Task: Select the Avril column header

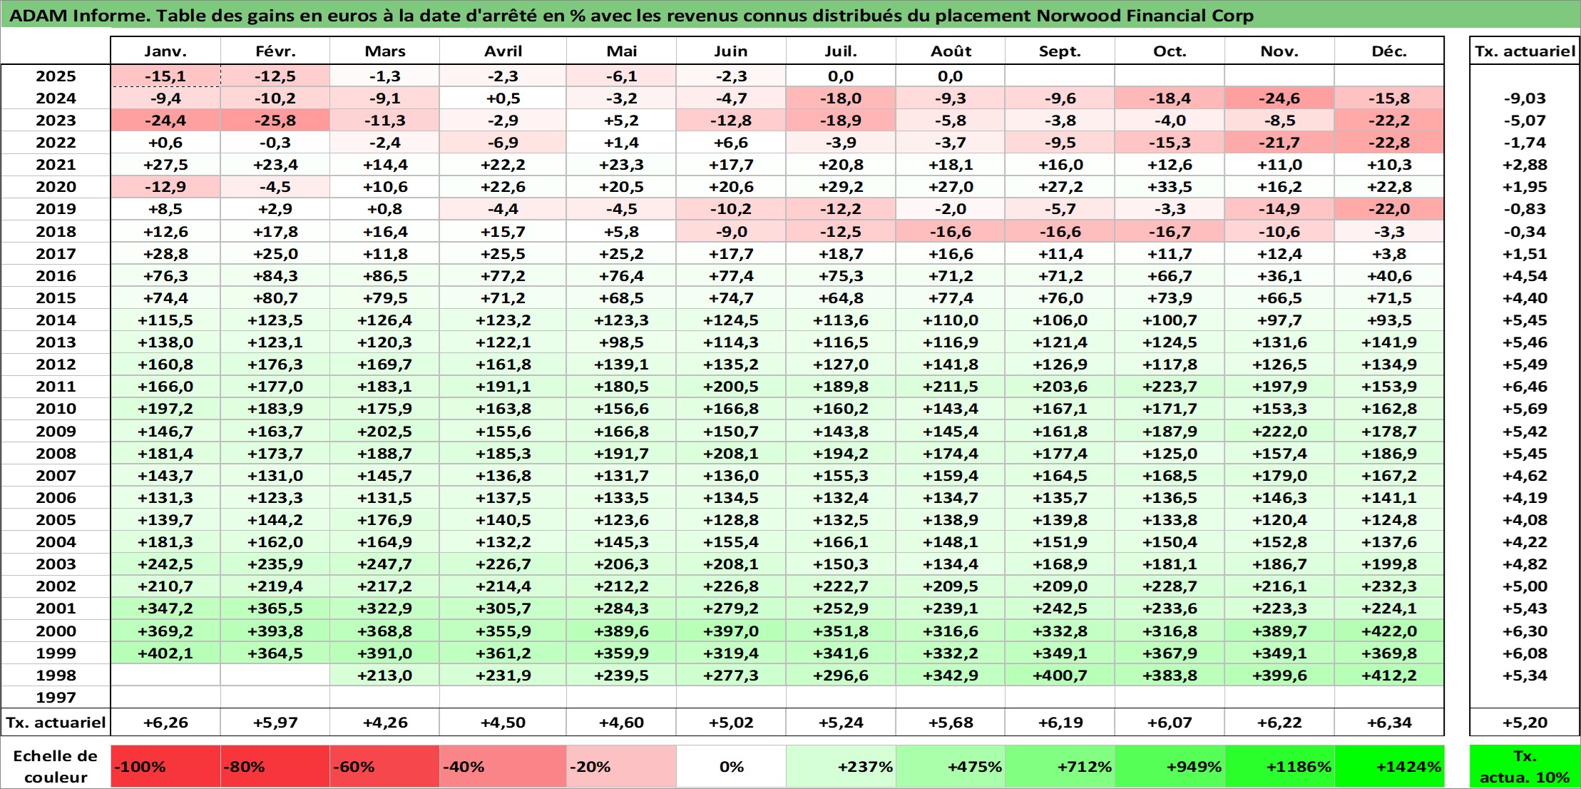Action: [x=503, y=51]
